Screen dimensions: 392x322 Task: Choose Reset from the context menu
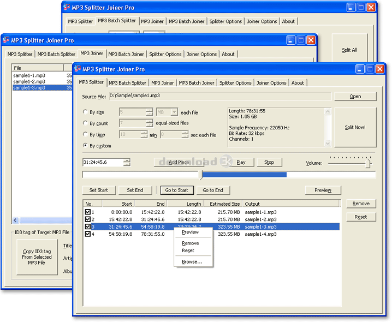click(x=193, y=251)
